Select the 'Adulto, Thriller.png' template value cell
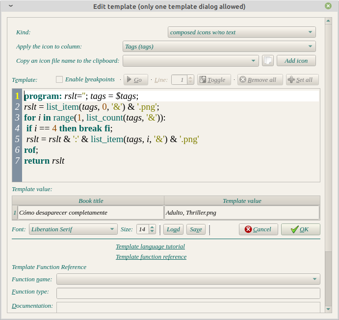Viewport: 339px width, 320px height. point(242,213)
